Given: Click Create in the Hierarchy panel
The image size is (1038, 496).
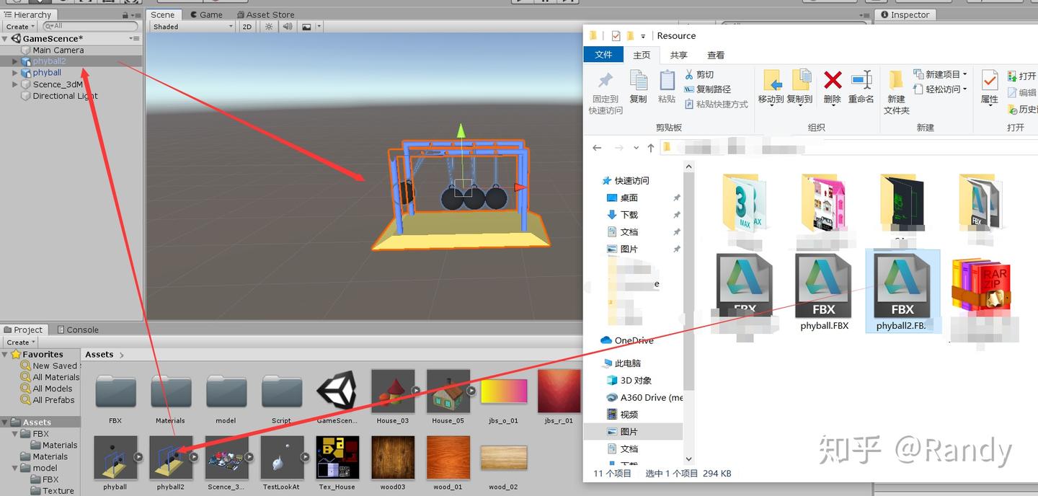Looking at the screenshot, I should (19, 26).
